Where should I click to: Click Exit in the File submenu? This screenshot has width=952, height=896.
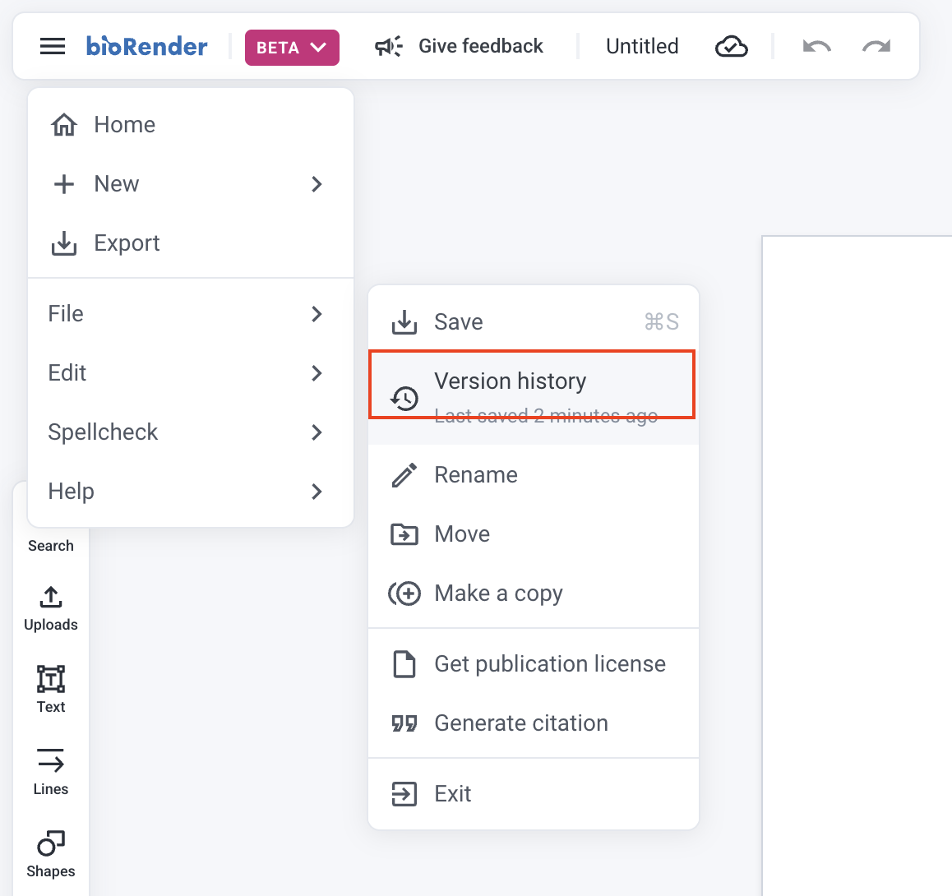pyautogui.click(x=452, y=794)
